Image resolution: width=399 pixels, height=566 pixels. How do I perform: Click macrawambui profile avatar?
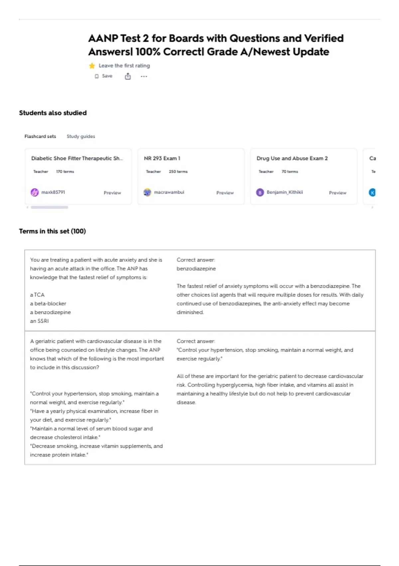(147, 192)
